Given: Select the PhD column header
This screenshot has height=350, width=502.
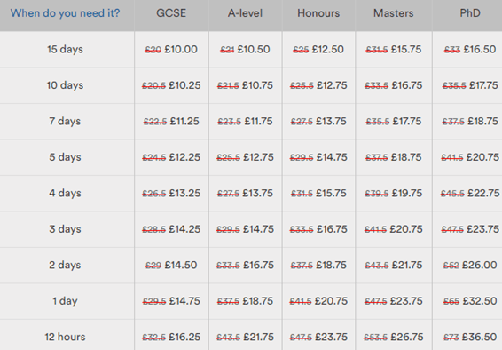Looking at the screenshot, I should coord(470,13).
